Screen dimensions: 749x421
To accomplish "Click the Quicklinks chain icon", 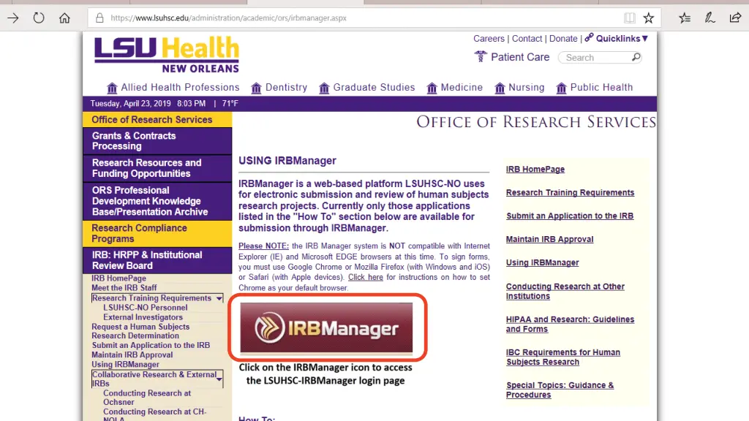I will 589,38.
